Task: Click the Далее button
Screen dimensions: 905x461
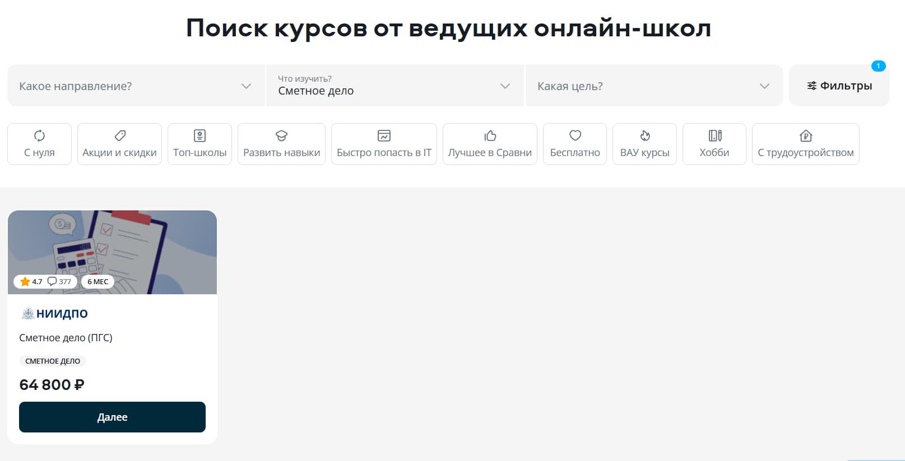Action: click(x=112, y=417)
